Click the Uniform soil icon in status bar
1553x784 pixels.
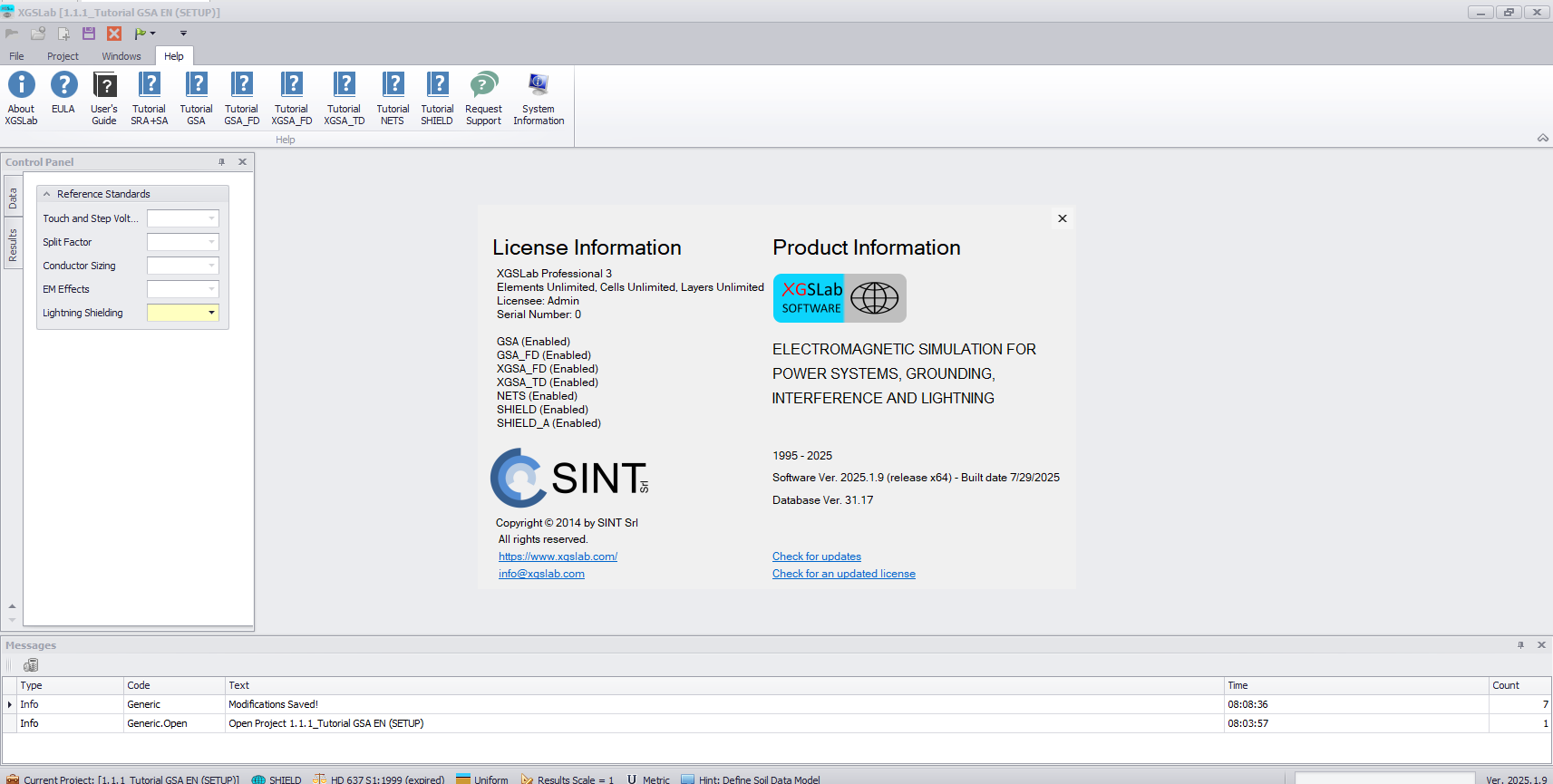[x=463, y=779]
